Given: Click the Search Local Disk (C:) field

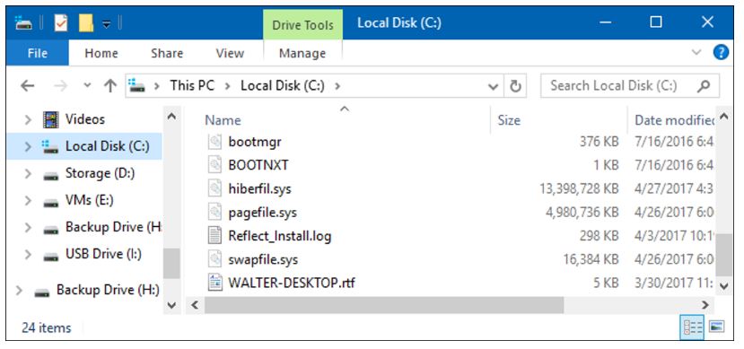Looking at the screenshot, I should click(630, 86).
